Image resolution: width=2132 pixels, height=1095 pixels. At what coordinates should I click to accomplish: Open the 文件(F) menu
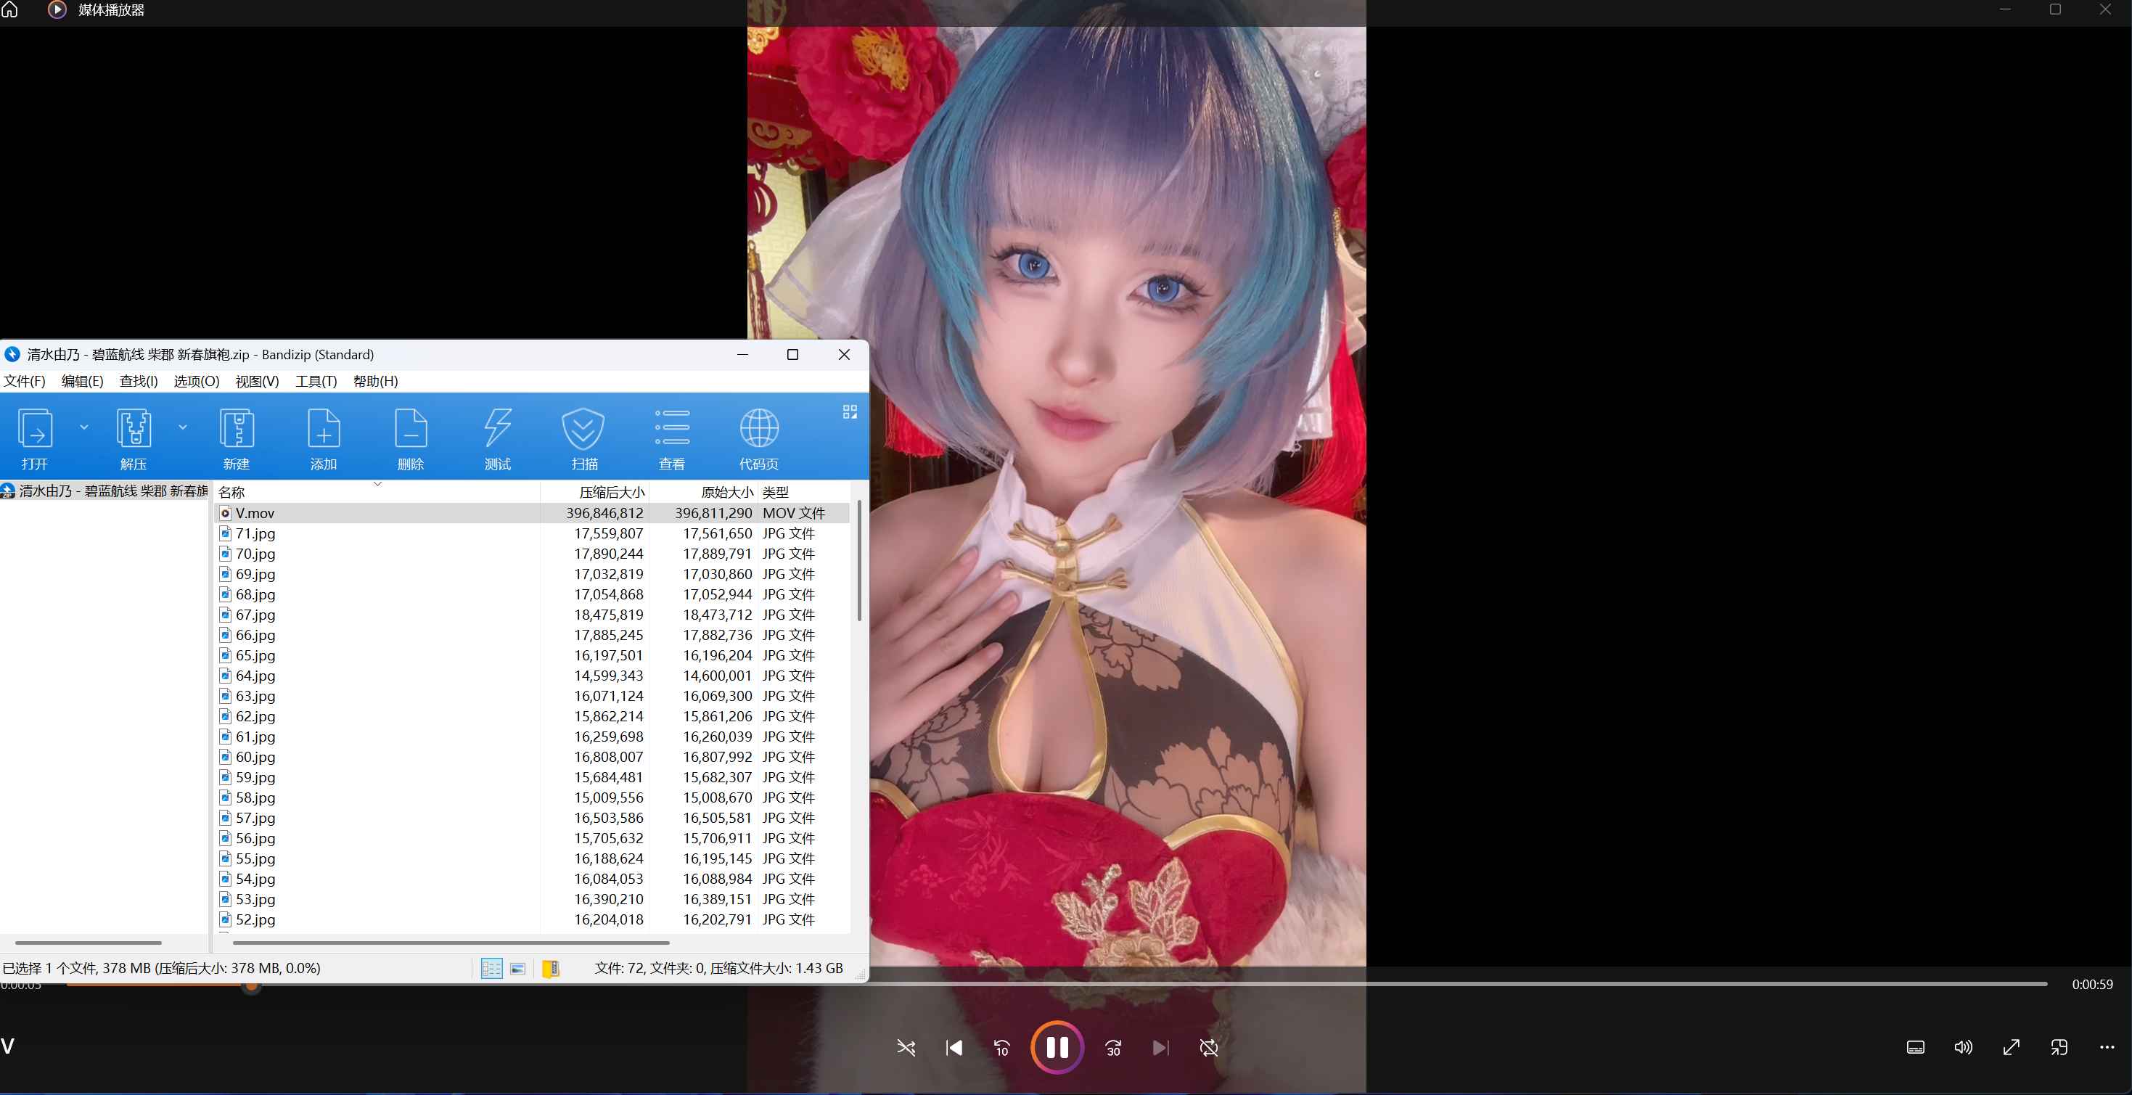click(x=24, y=381)
